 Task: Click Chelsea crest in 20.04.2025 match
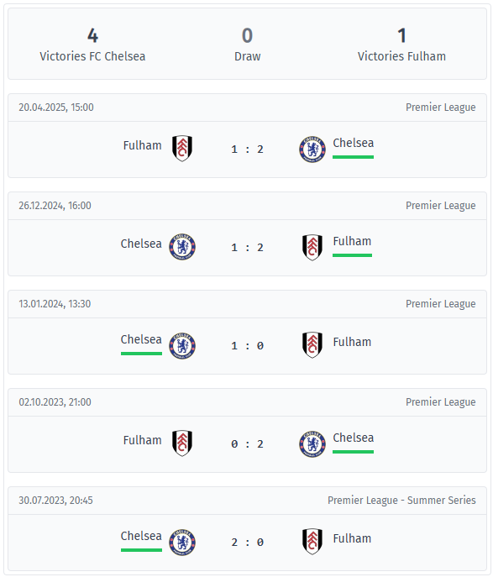(312, 149)
